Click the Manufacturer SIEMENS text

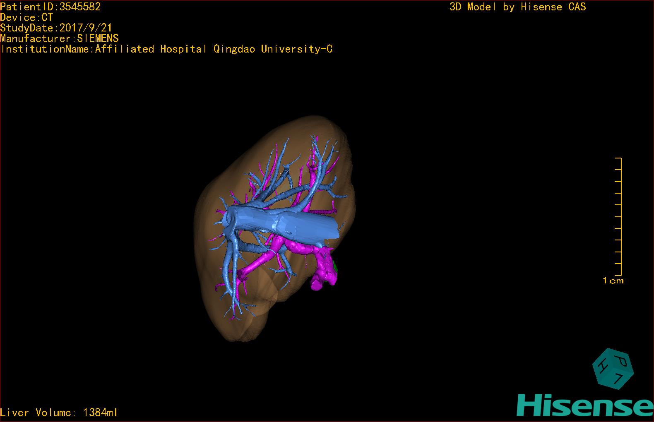(59, 38)
